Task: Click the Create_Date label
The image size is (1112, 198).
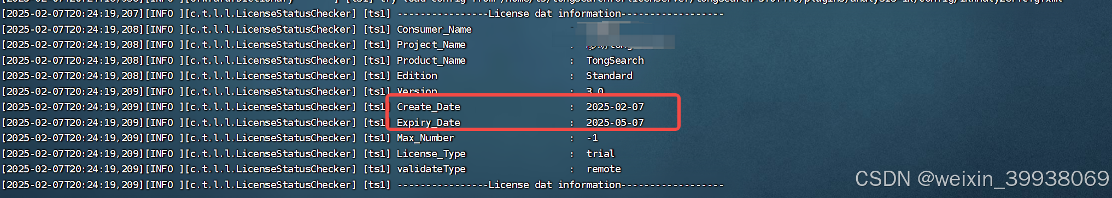Action: point(429,107)
